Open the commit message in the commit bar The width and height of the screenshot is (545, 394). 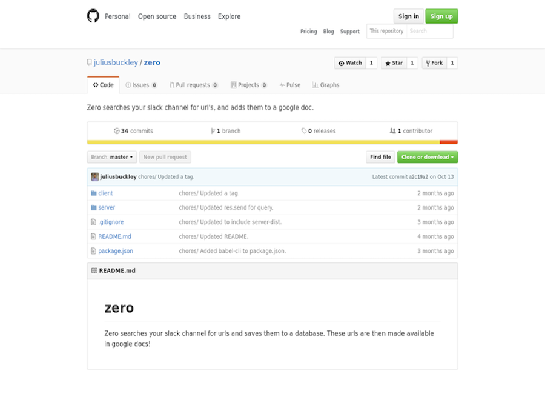pos(166,177)
